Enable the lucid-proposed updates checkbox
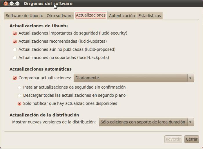The width and height of the screenshot is (203, 149). pyautogui.click(x=15, y=50)
